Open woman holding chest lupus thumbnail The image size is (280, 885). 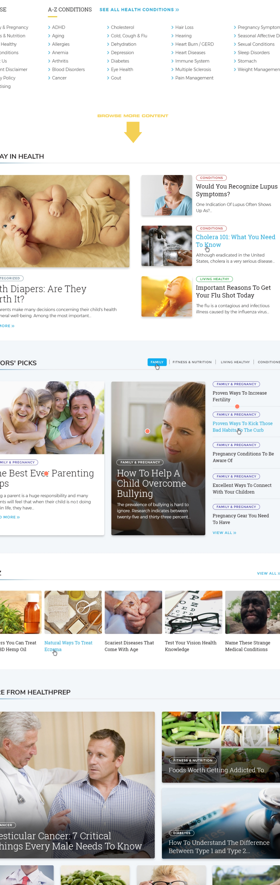tap(167, 195)
